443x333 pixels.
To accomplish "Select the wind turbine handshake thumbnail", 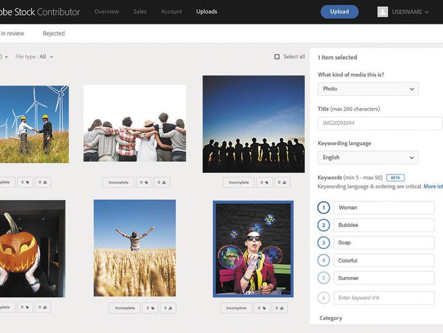I will click(x=35, y=124).
